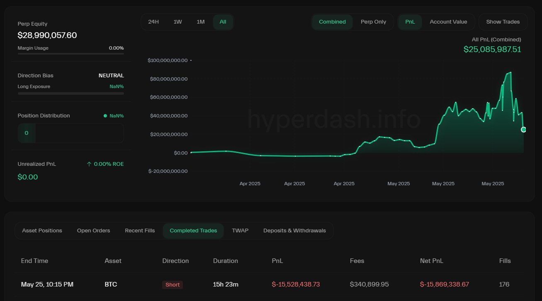Open the Open Orders tab
542x301 pixels.
[93, 231]
